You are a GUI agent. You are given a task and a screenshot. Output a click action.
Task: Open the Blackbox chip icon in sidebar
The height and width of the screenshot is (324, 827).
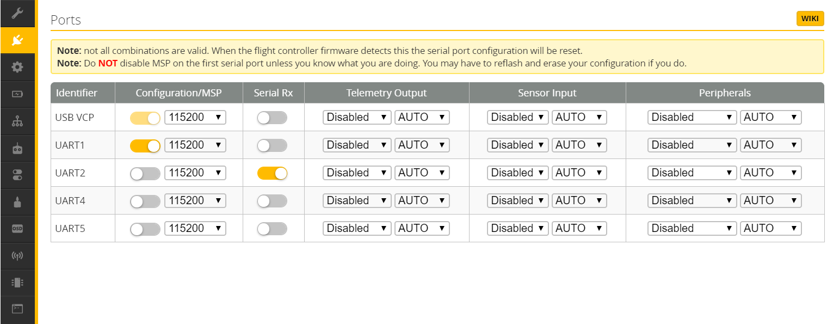(x=17, y=283)
